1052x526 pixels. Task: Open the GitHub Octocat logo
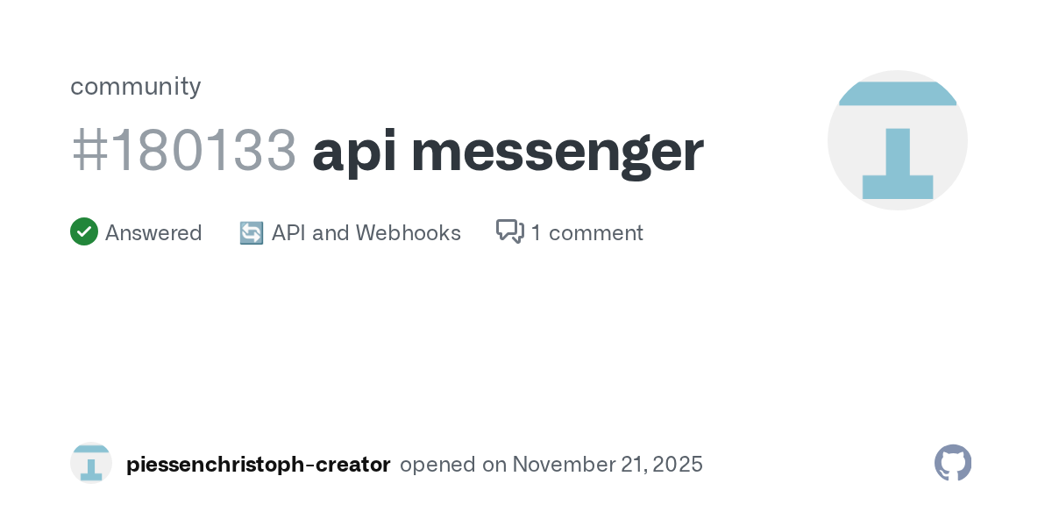click(x=953, y=463)
